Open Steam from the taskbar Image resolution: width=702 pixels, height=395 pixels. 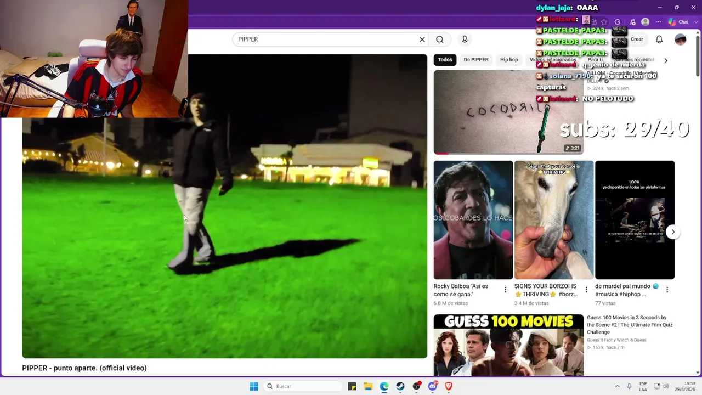point(400,386)
